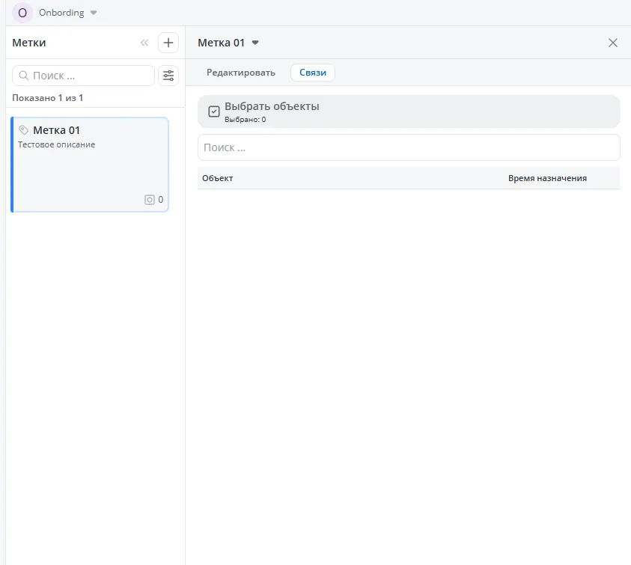Click the plus button to add a label
This screenshot has width=631, height=565.
pos(168,43)
